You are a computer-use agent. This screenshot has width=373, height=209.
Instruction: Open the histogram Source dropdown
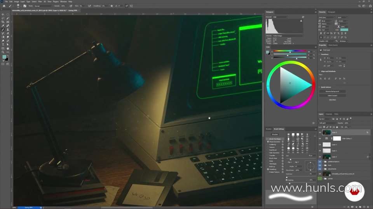pos(288,36)
